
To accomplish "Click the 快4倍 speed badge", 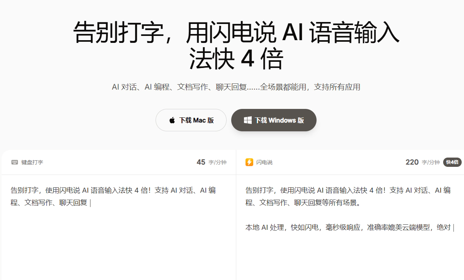I will coord(452,162).
